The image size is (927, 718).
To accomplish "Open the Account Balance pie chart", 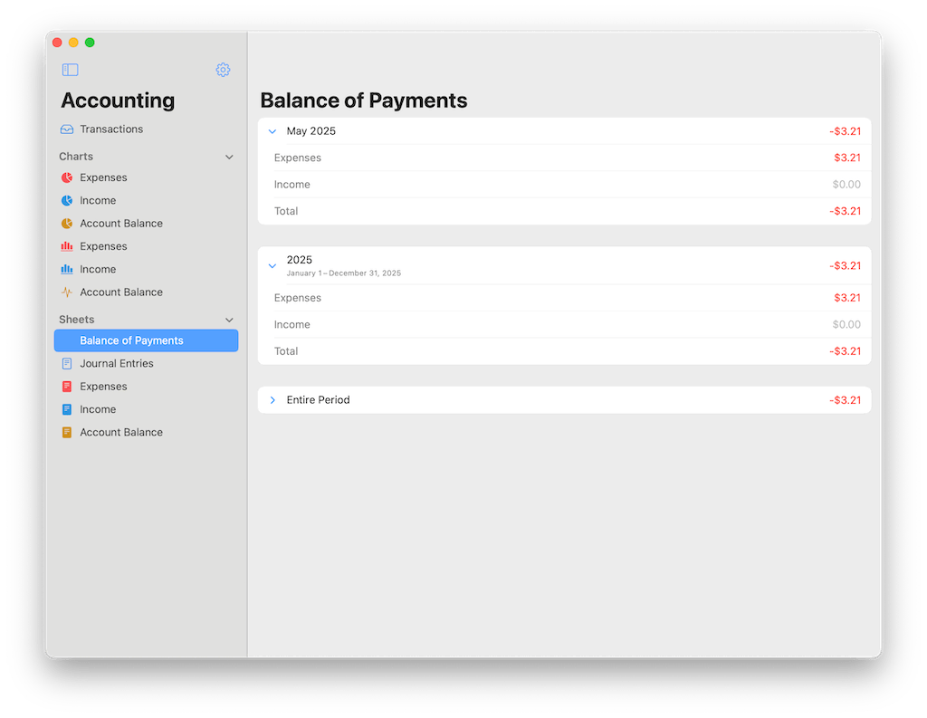I will point(67,224).
